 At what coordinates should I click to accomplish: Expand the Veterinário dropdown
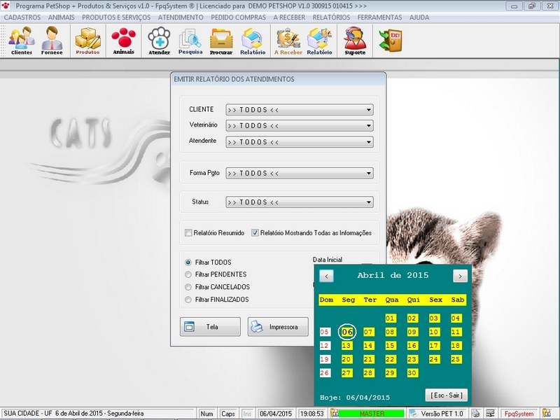(369, 126)
